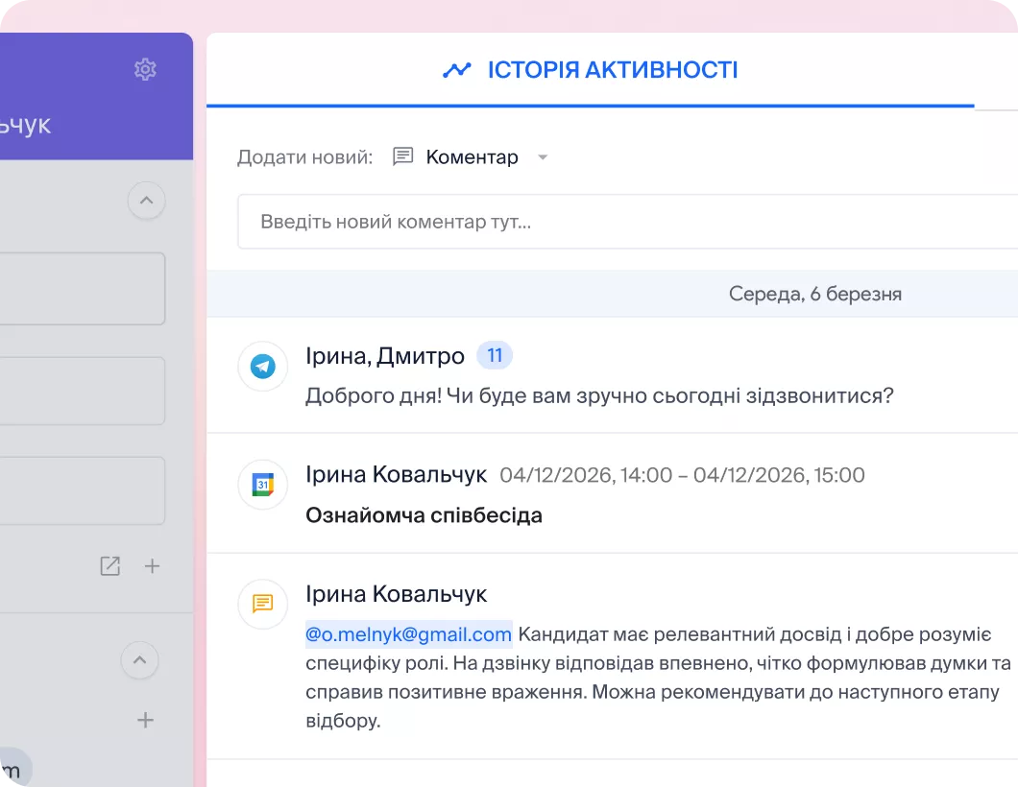1018x787 pixels.
Task: Open the 'Коментар' activity type dropdown
Action: coord(543,156)
